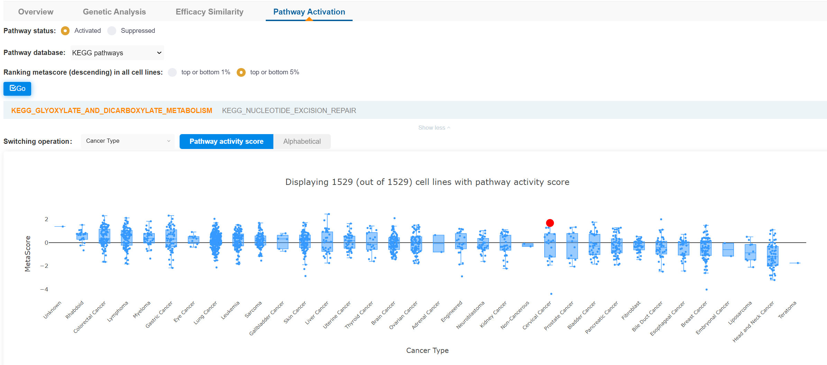Select the Suppressed pathway status radio
The image size is (827, 365).
[x=112, y=31]
